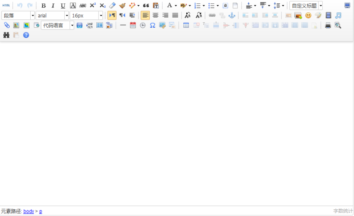The height and width of the screenshot is (216, 354).
Task: Increase indentation of the paragraph
Action: tap(132, 15)
